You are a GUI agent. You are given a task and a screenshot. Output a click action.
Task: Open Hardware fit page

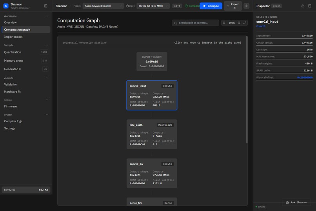tap(26, 92)
